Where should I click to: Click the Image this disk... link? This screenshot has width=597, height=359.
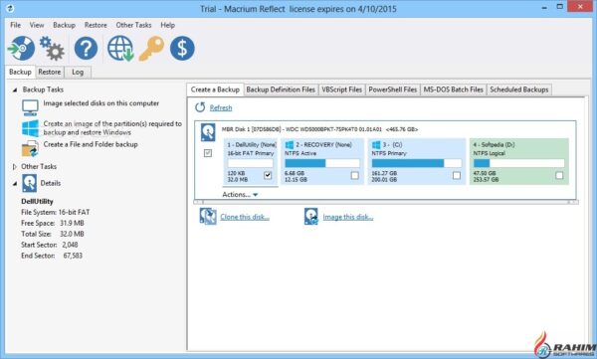point(348,217)
